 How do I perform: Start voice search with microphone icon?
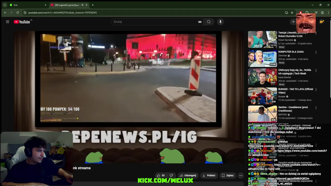click(x=220, y=22)
